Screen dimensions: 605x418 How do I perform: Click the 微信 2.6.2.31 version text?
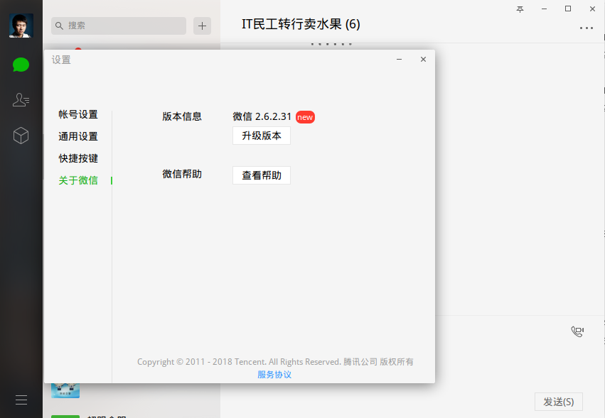[x=262, y=116]
